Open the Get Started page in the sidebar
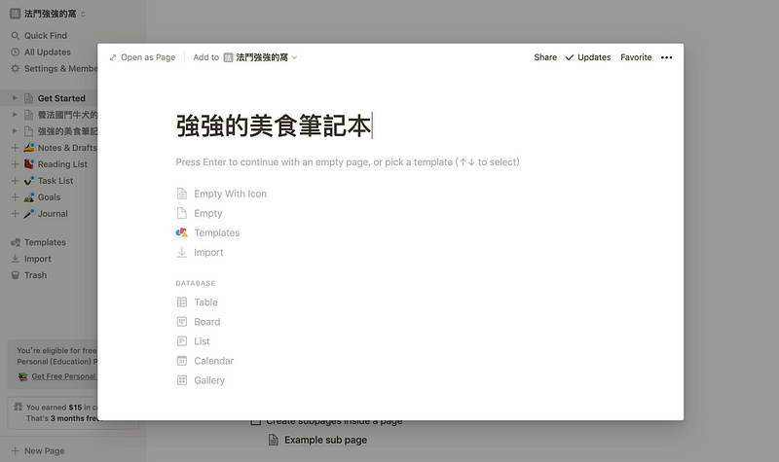The height and width of the screenshot is (462, 779). pos(61,98)
